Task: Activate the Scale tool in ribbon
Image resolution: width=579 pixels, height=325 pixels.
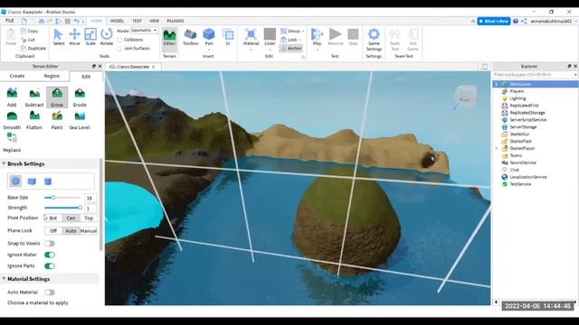Action: coord(90,37)
